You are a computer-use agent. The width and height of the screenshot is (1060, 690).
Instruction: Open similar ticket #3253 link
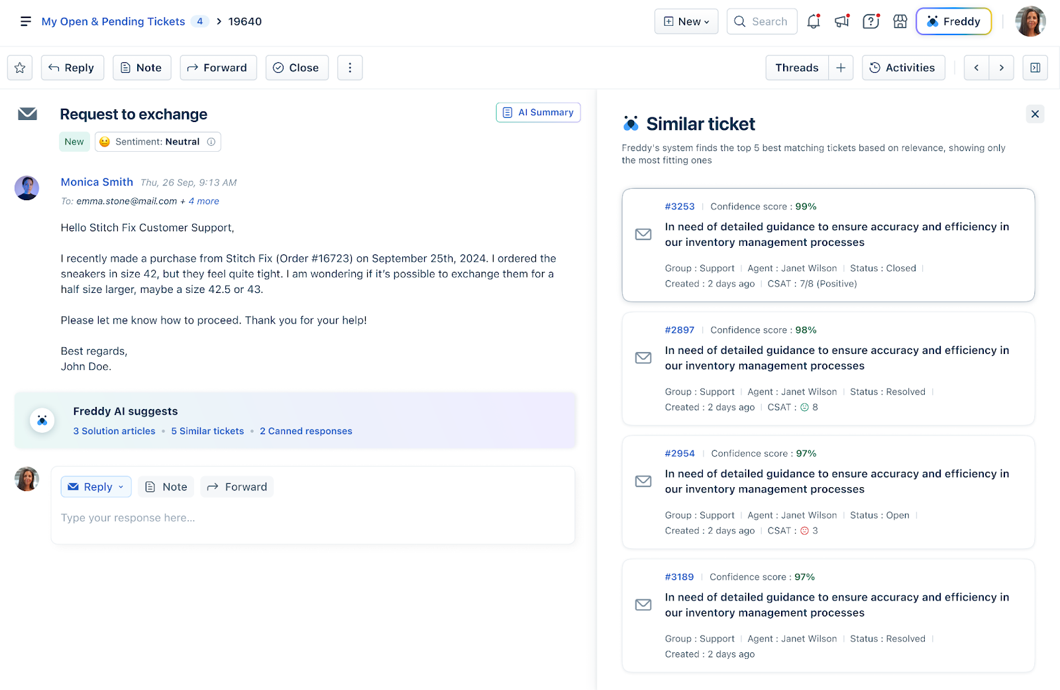point(680,207)
